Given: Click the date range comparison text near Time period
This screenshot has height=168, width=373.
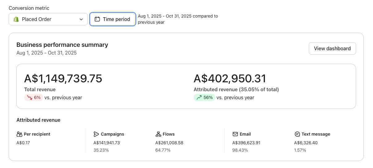Looking at the screenshot, I should coord(178,19).
